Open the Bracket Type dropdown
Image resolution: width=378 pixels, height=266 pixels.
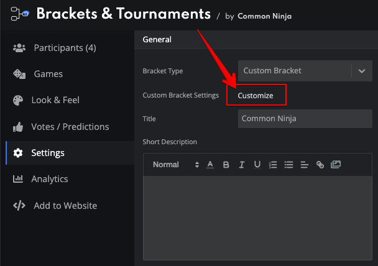tap(305, 71)
